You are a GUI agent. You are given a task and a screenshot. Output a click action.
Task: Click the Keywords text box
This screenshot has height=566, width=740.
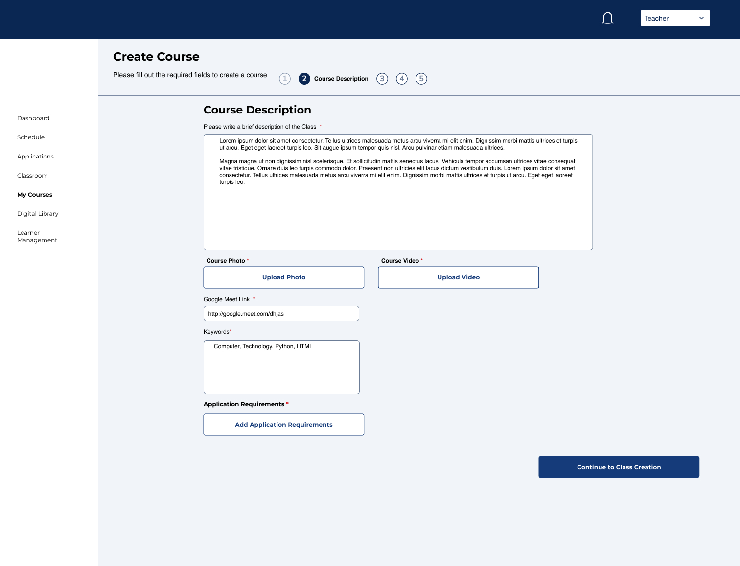click(281, 372)
